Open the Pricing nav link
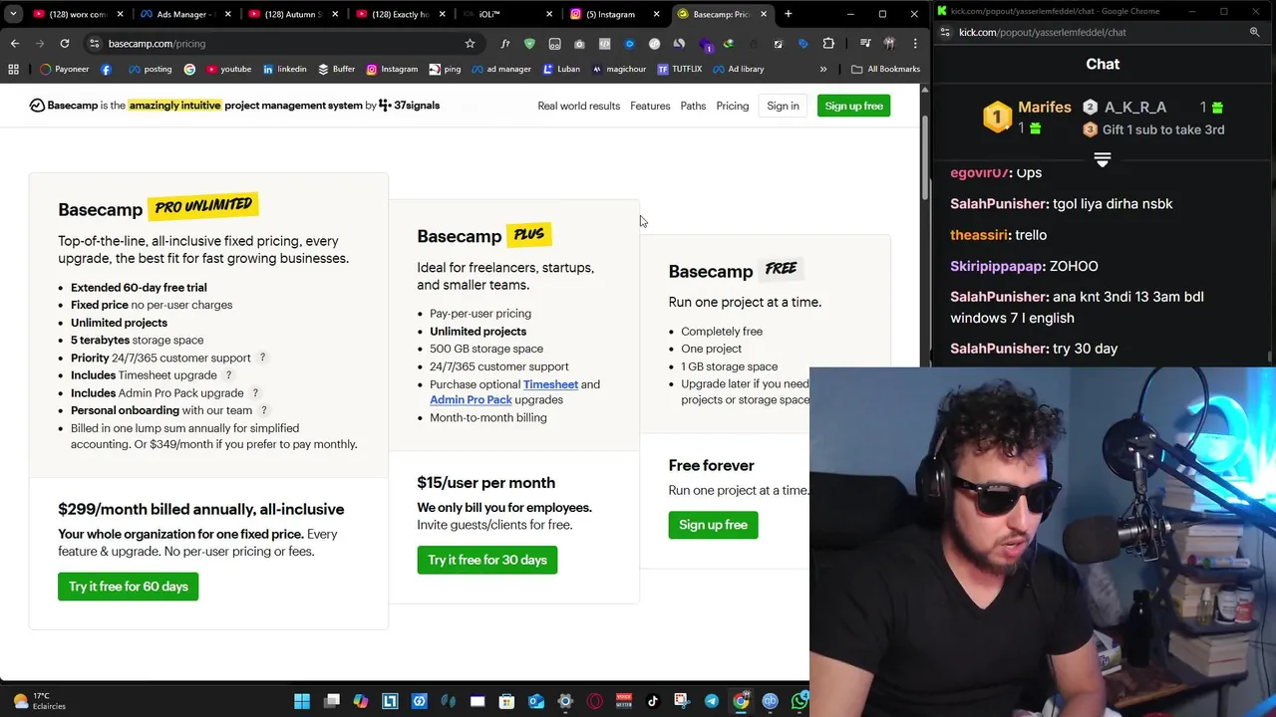Viewport: 1276px width, 717px height. click(732, 106)
